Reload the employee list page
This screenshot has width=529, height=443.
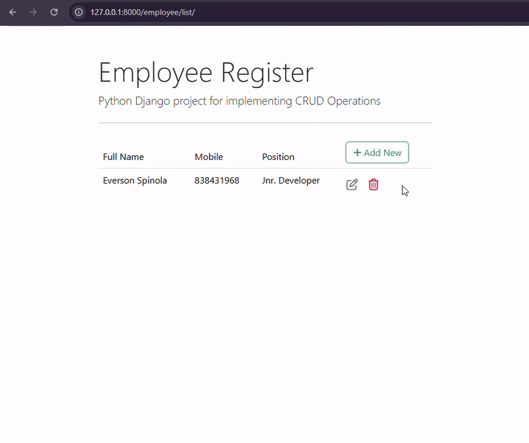pos(54,12)
